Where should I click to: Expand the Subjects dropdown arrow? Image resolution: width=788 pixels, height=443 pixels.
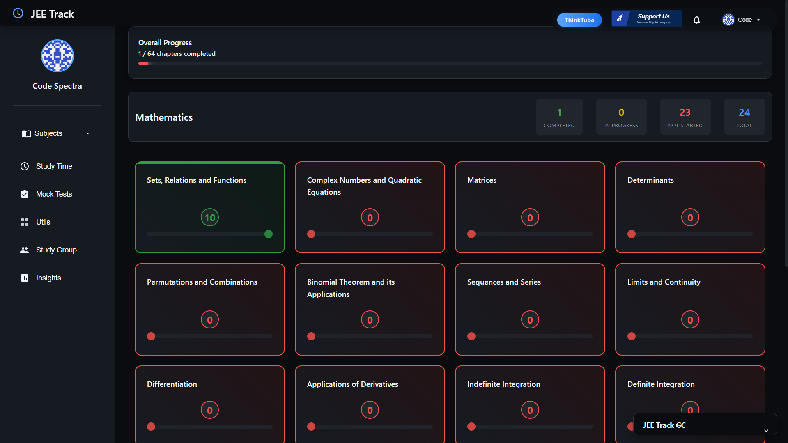[x=88, y=134]
